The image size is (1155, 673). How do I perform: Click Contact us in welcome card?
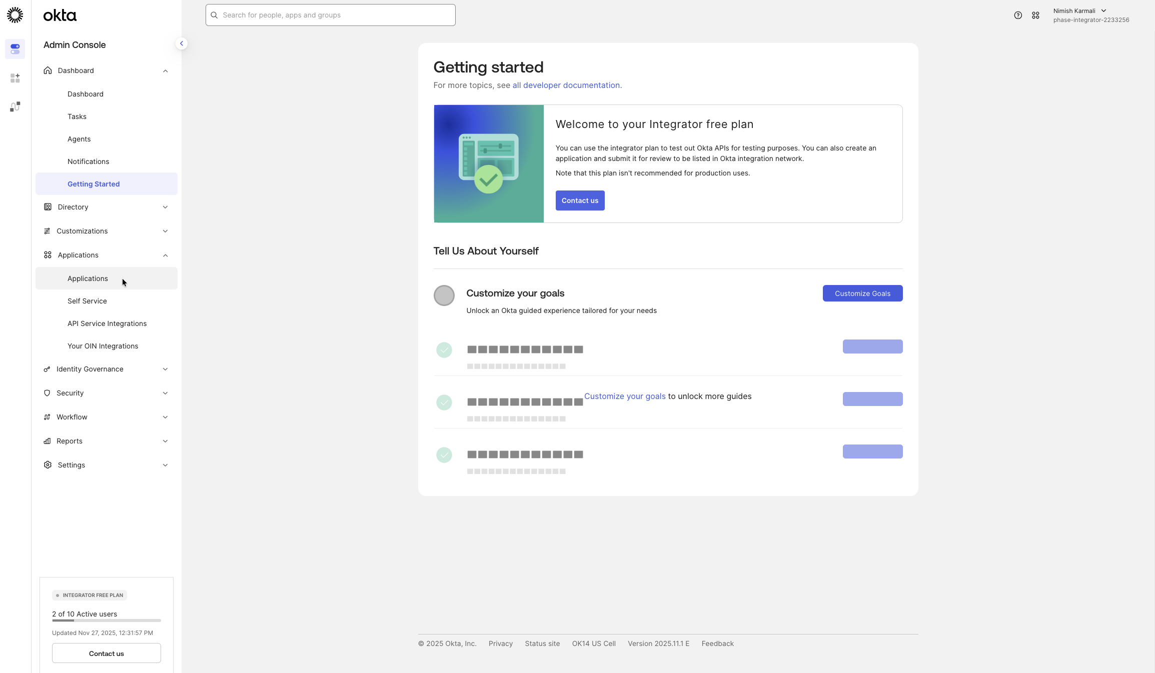[x=580, y=200]
